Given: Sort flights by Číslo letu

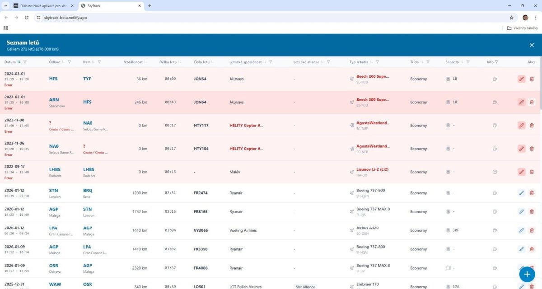Looking at the screenshot, I should tap(212, 62).
